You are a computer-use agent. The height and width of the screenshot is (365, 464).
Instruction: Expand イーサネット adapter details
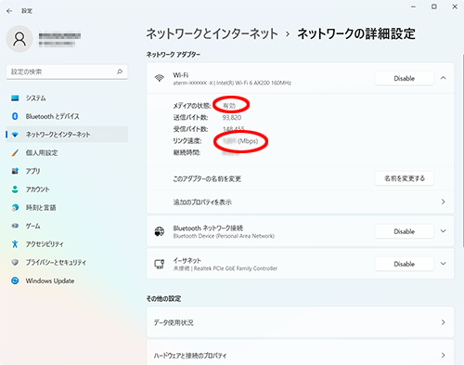click(x=444, y=264)
